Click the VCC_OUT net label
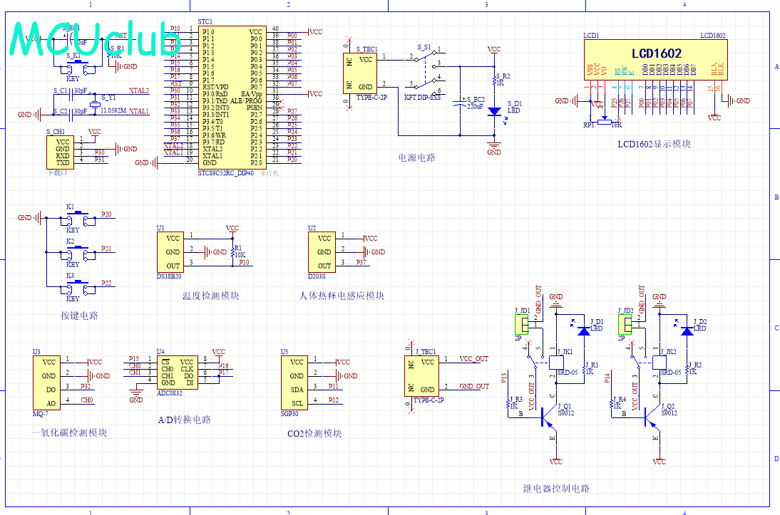The height and width of the screenshot is (515, 780). [474, 358]
